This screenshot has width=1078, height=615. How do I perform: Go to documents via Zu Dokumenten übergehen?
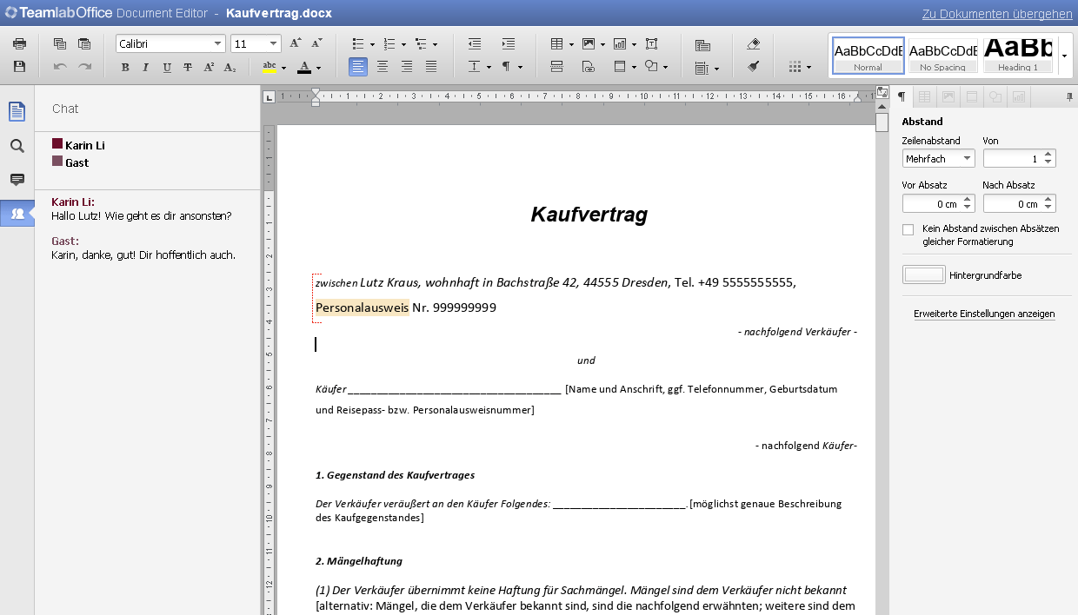(997, 14)
